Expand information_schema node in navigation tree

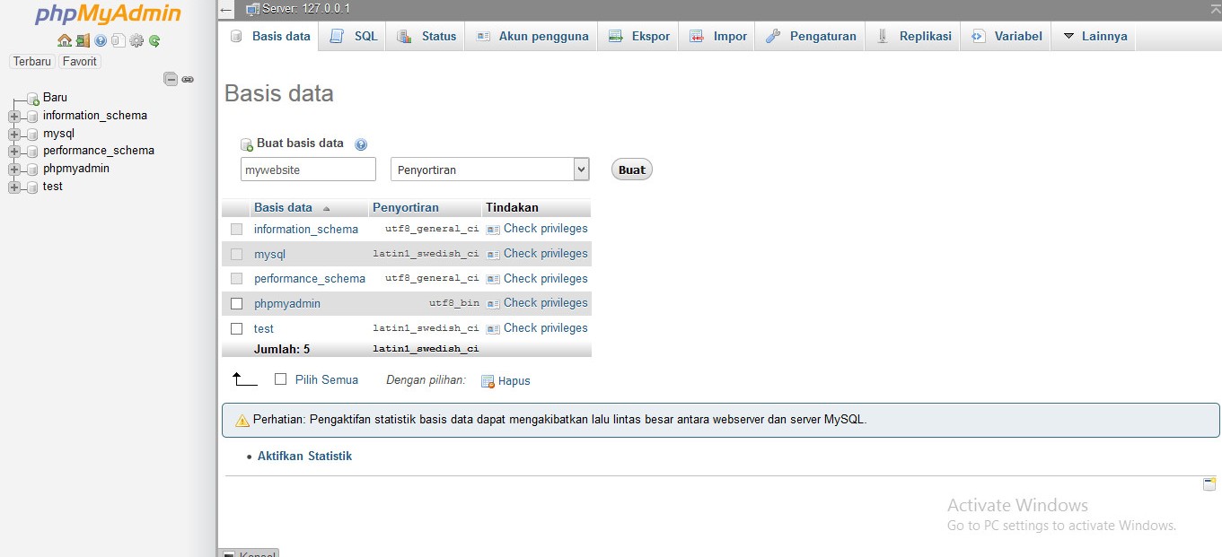click(13, 116)
